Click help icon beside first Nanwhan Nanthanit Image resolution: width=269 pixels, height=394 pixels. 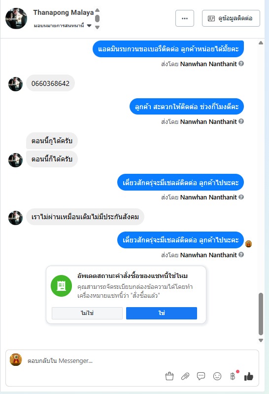pyautogui.click(x=241, y=64)
